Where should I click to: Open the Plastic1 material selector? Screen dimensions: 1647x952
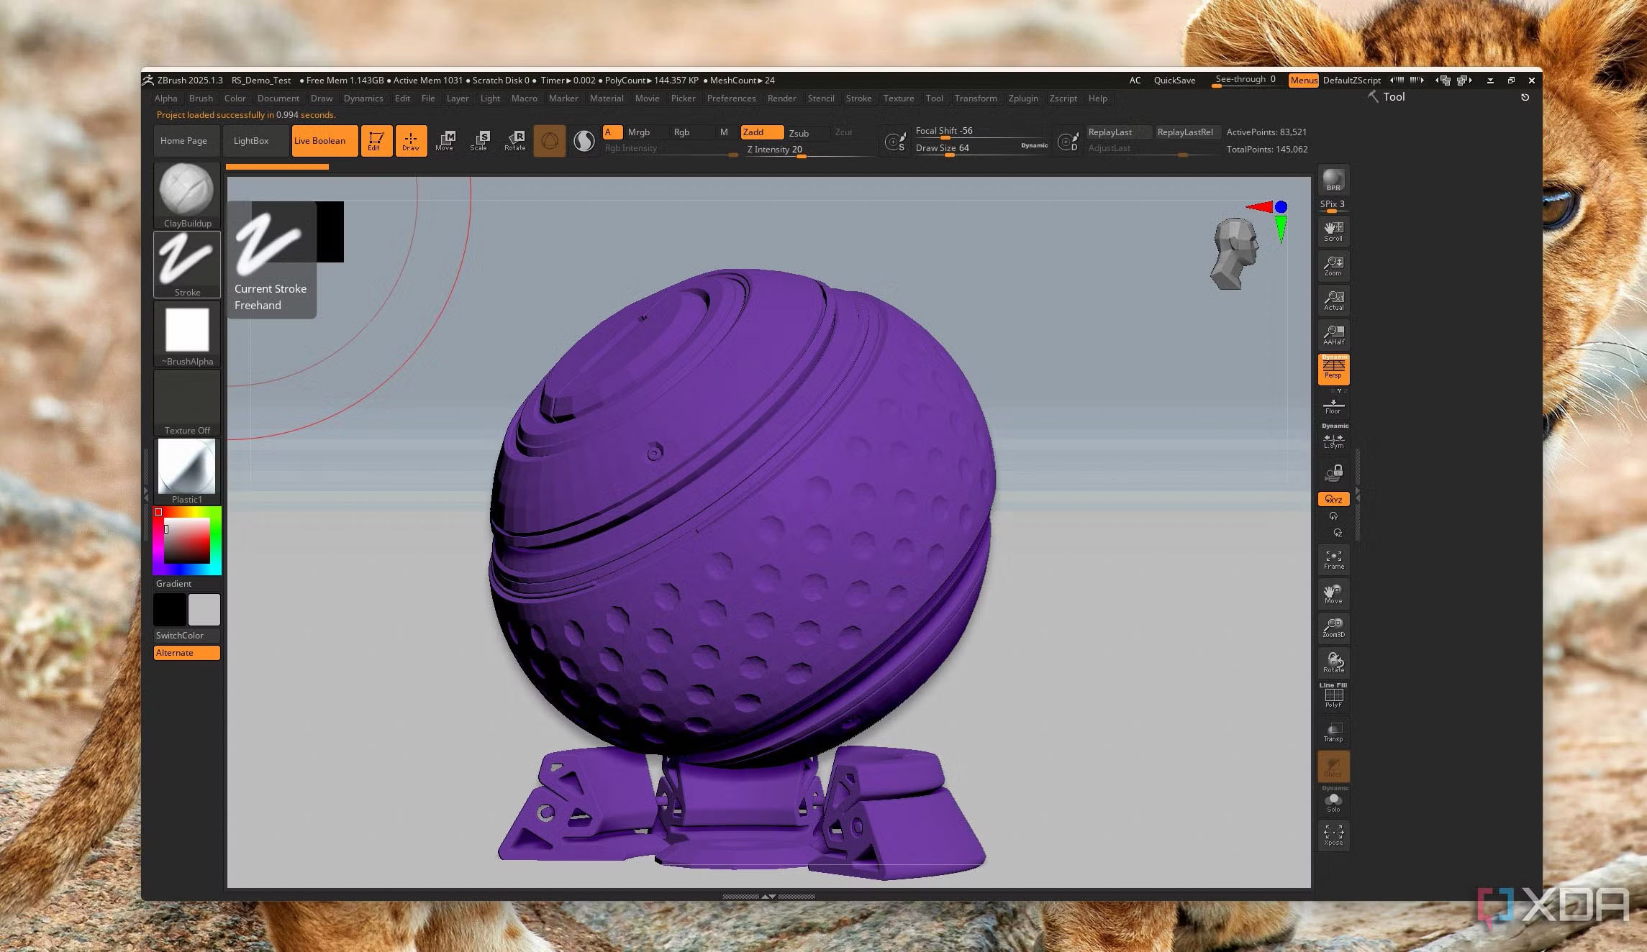187,471
